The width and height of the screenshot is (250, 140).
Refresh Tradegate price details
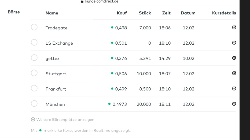(x=234, y=28)
